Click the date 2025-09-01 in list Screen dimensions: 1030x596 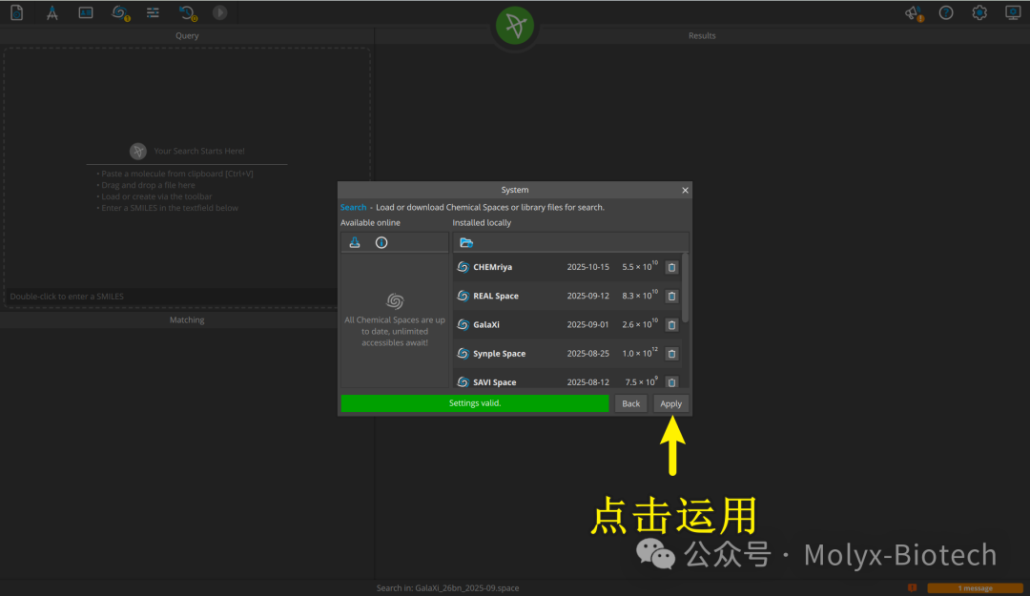click(x=587, y=324)
